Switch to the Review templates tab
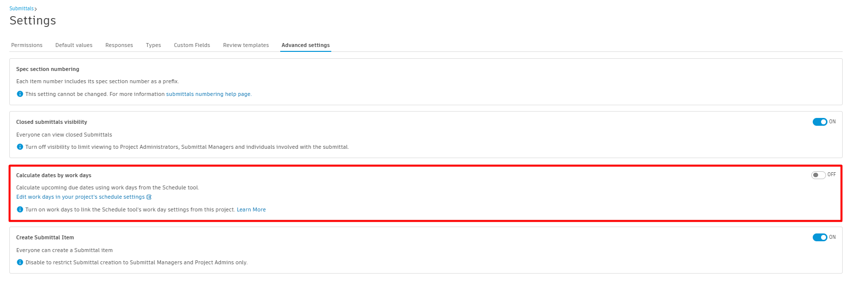Image resolution: width=852 pixels, height=300 pixels. [x=246, y=45]
